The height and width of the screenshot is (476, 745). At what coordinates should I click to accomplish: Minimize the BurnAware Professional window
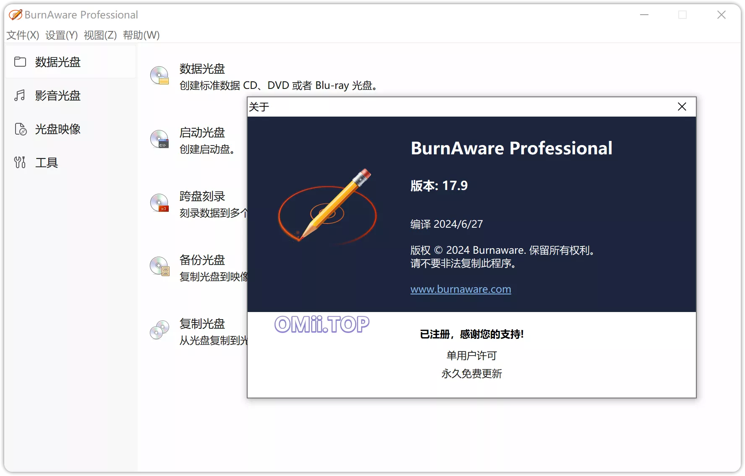coord(644,15)
